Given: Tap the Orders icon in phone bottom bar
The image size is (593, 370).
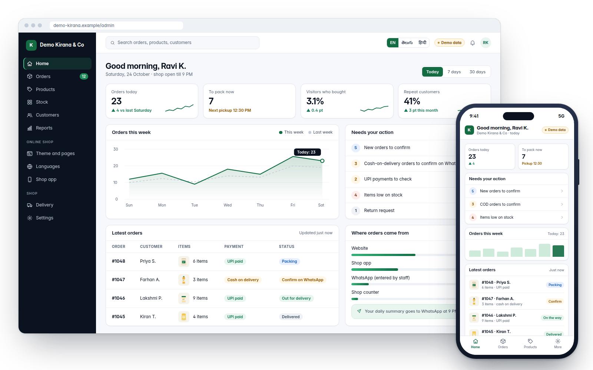Looking at the screenshot, I should coord(503,342).
